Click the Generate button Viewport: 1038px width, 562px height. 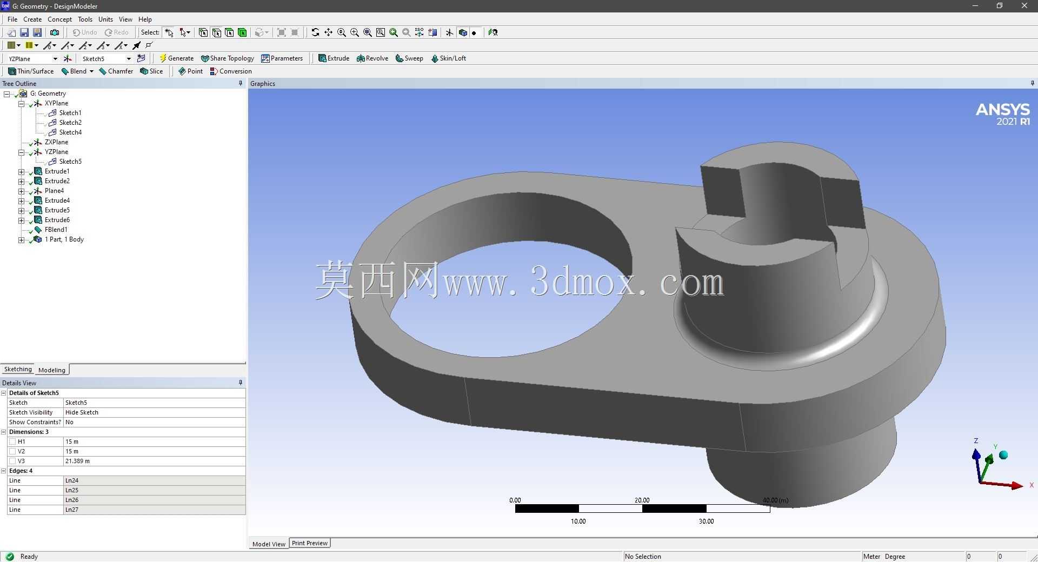176,58
